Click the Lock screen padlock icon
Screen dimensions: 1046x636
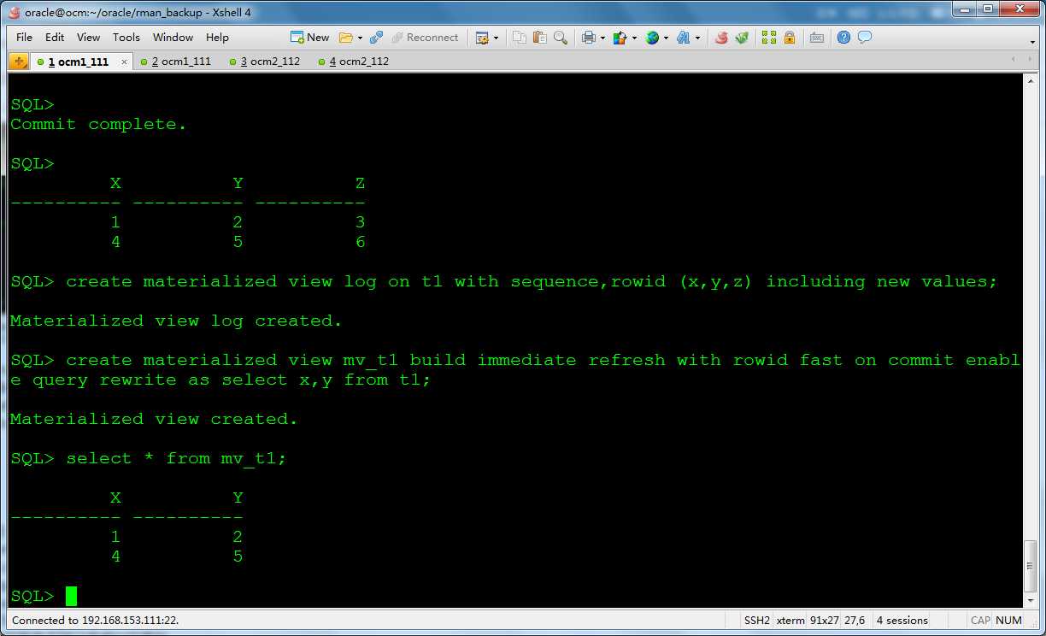tap(790, 38)
